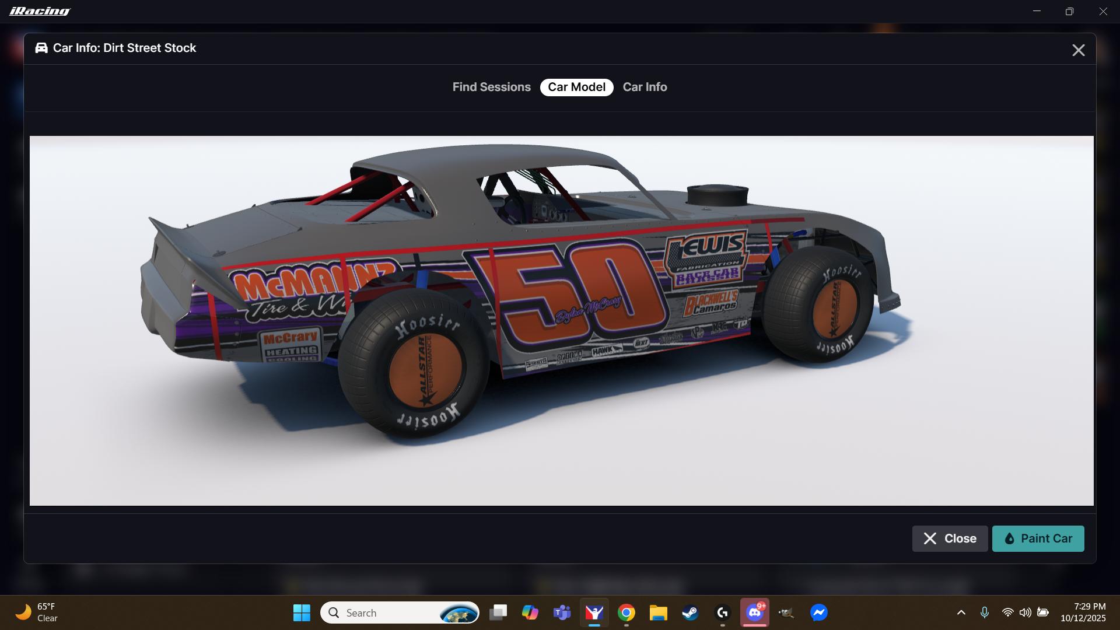The height and width of the screenshot is (630, 1120).
Task: Click the Close button in dialog footer
Action: [950, 538]
